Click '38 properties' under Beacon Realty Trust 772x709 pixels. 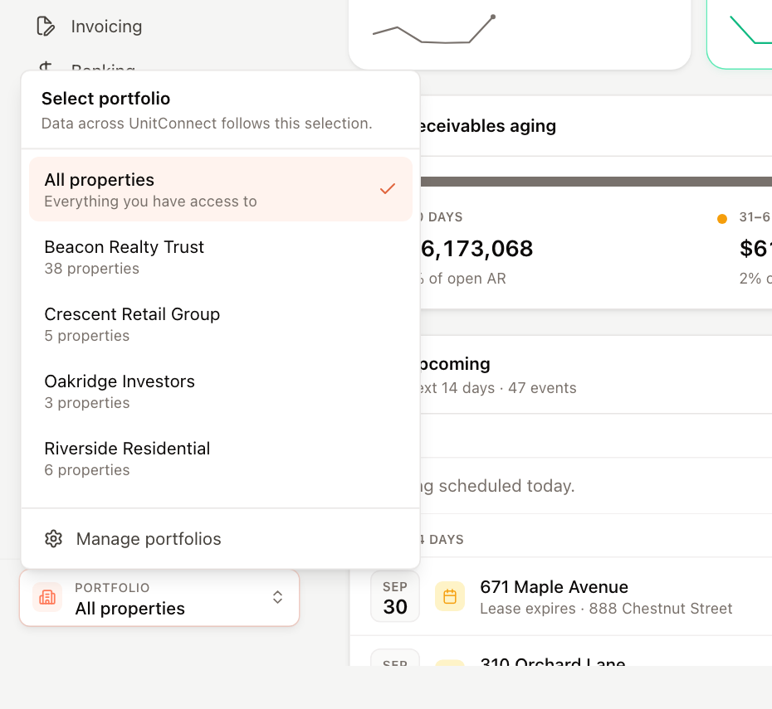92,269
